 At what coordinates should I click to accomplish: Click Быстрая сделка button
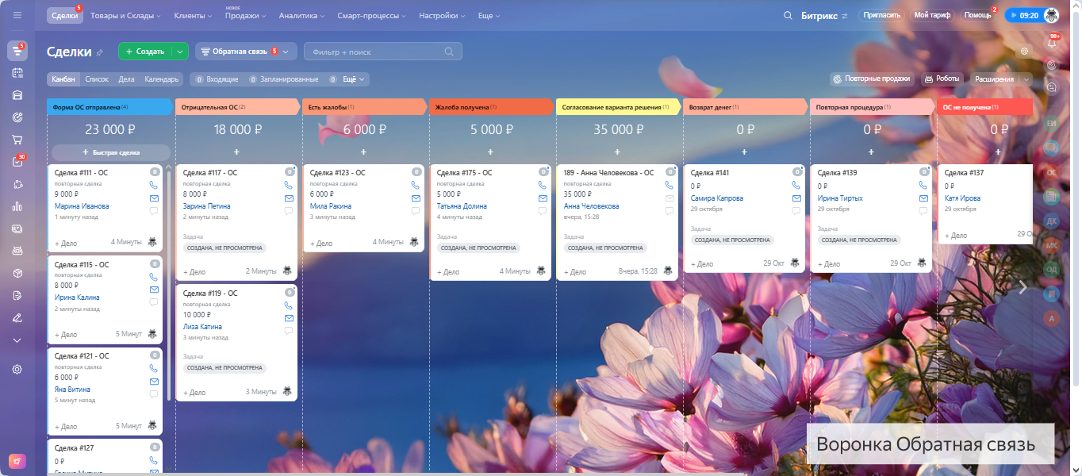pos(111,152)
